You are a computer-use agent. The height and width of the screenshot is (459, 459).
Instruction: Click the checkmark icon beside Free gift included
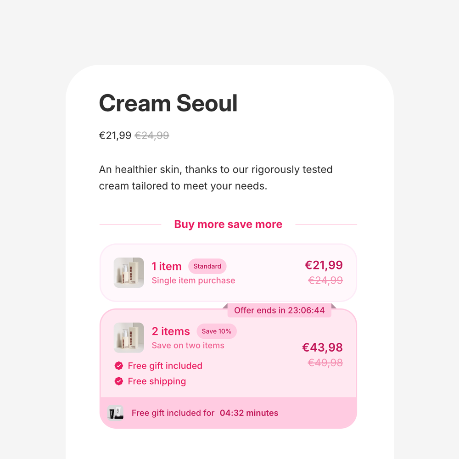119,366
